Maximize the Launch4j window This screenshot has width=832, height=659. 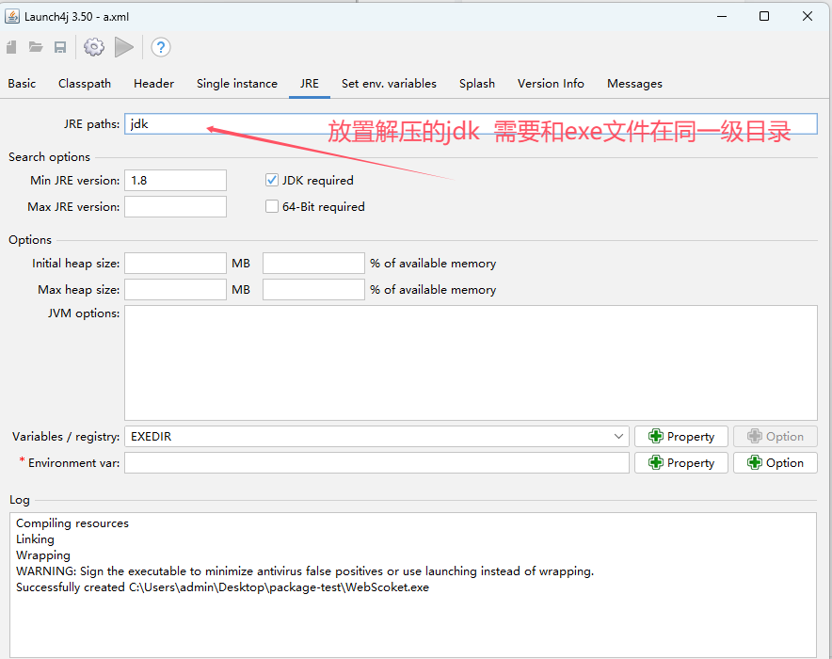(x=764, y=16)
